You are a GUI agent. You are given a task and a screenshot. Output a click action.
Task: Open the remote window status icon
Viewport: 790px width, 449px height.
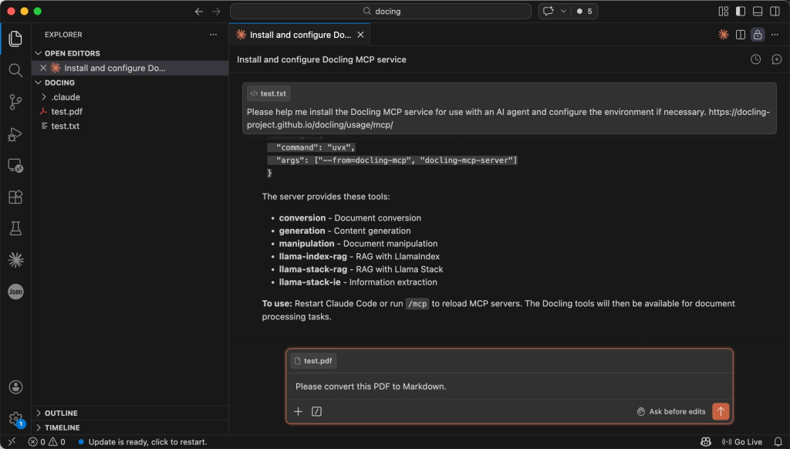12,442
